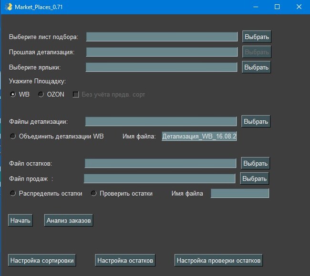Focus the Выберите лист подбора input field
Image resolution: width=310 pixels, height=276 pixels.
[162, 37]
